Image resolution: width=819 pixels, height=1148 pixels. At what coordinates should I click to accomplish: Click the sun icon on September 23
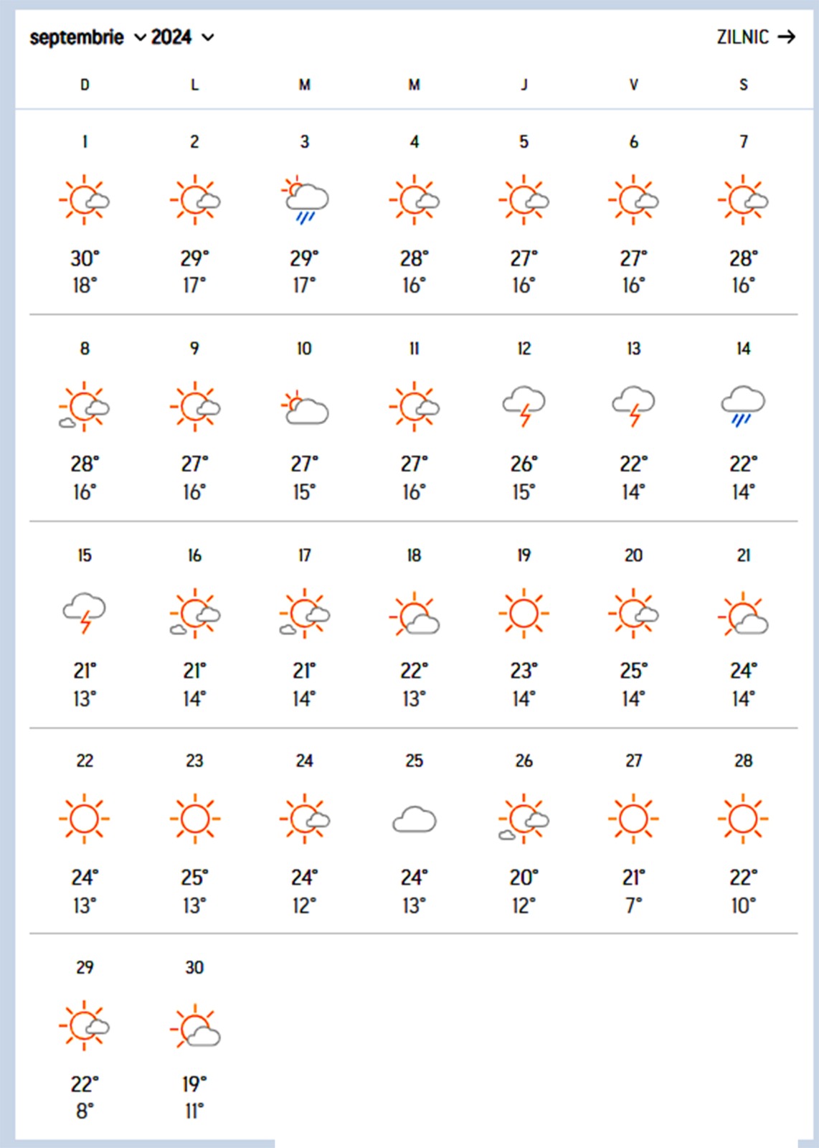pyautogui.click(x=194, y=819)
